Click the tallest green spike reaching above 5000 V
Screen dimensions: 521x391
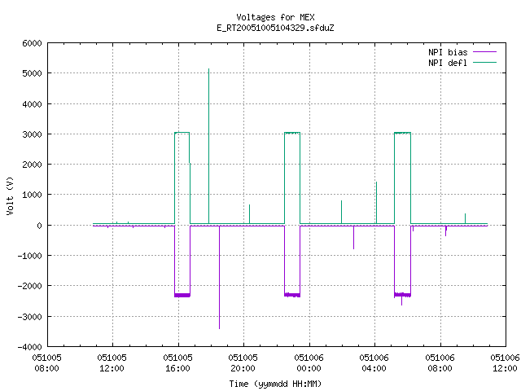coord(208,147)
